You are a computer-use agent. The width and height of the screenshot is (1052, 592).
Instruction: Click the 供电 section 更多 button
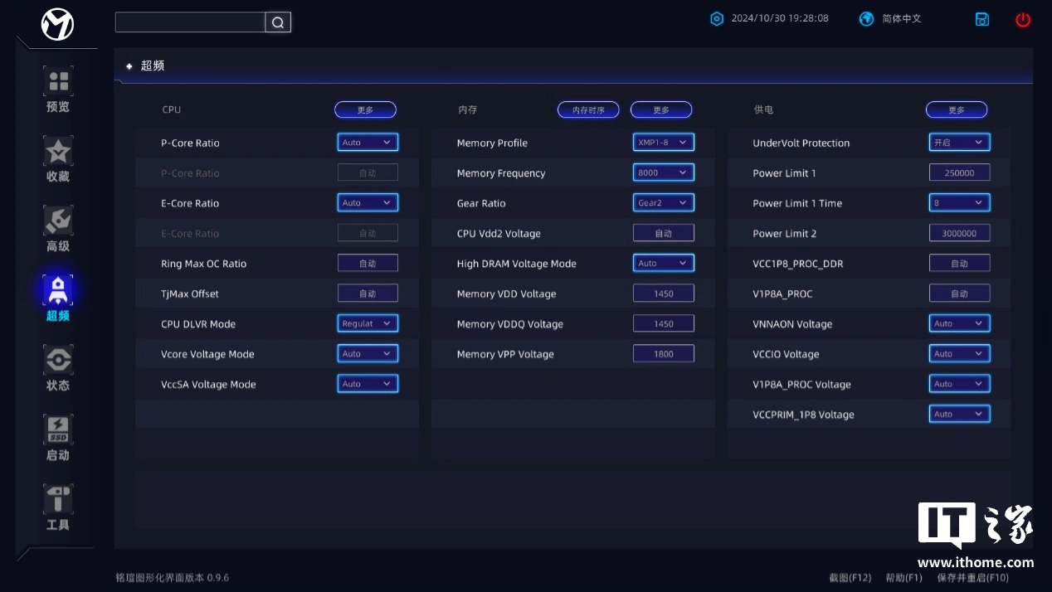[957, 110]
